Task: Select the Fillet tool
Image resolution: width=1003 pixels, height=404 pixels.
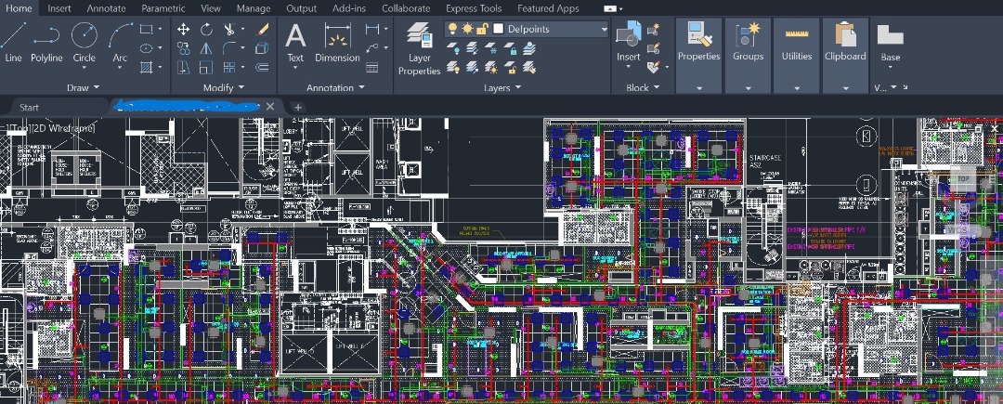Action: tap(229, 48)
